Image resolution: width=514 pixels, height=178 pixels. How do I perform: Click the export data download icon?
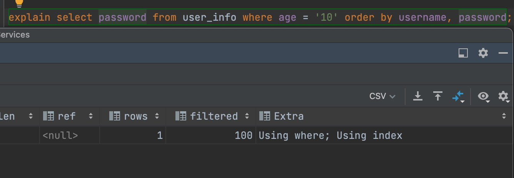point(418,96)
